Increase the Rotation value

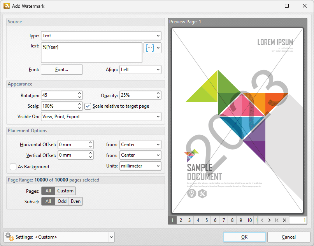click(79, 93)
